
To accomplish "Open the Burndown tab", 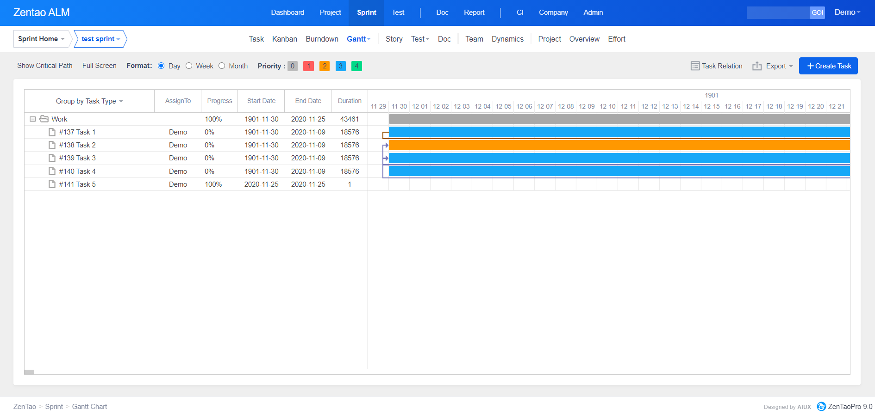I will (322, 39).
